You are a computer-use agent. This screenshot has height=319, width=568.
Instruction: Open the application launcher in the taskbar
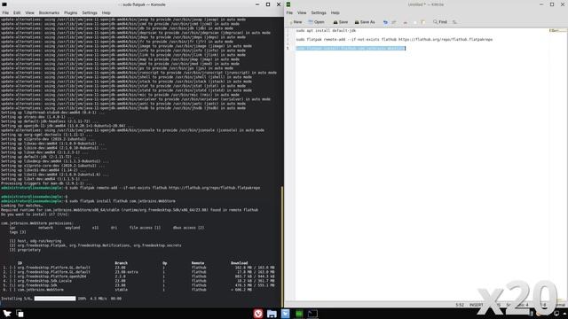point(7,314)
